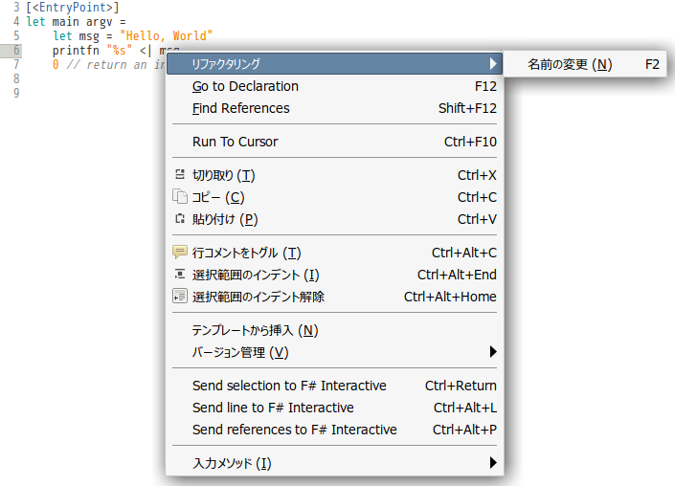The image size is (675, 486).
Task: Click the unindent selection icon
Action: (x=180, y=297)
